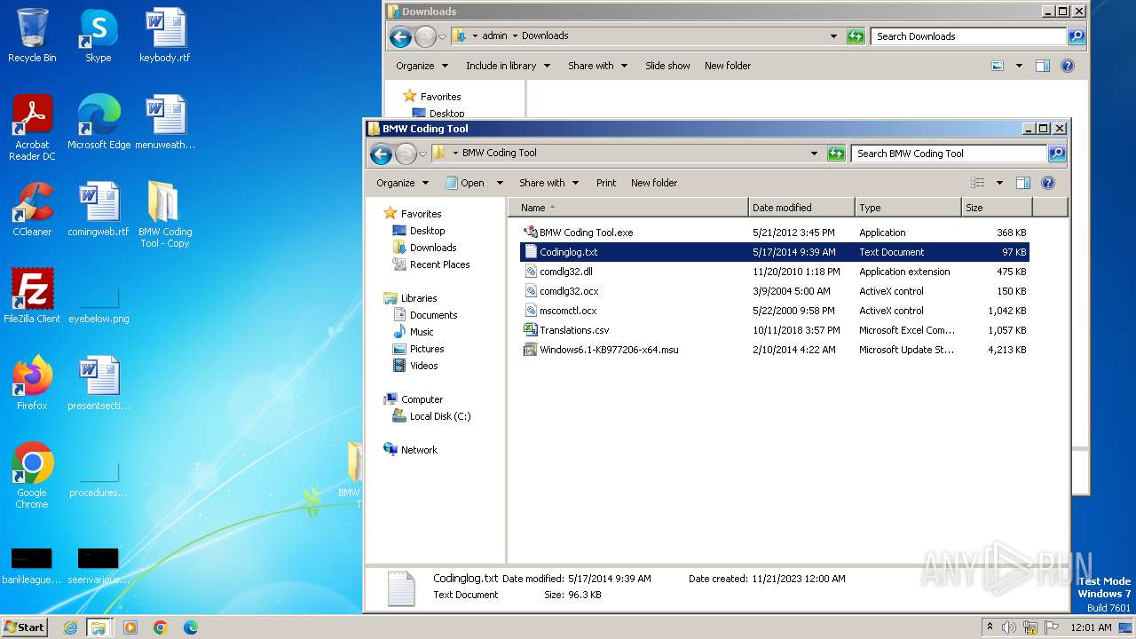Image resolution: width=1136 pixels, height=639 pixels.
Task: Open Google Chrome desktop shortcut
Action: click(x=32, y=477)
